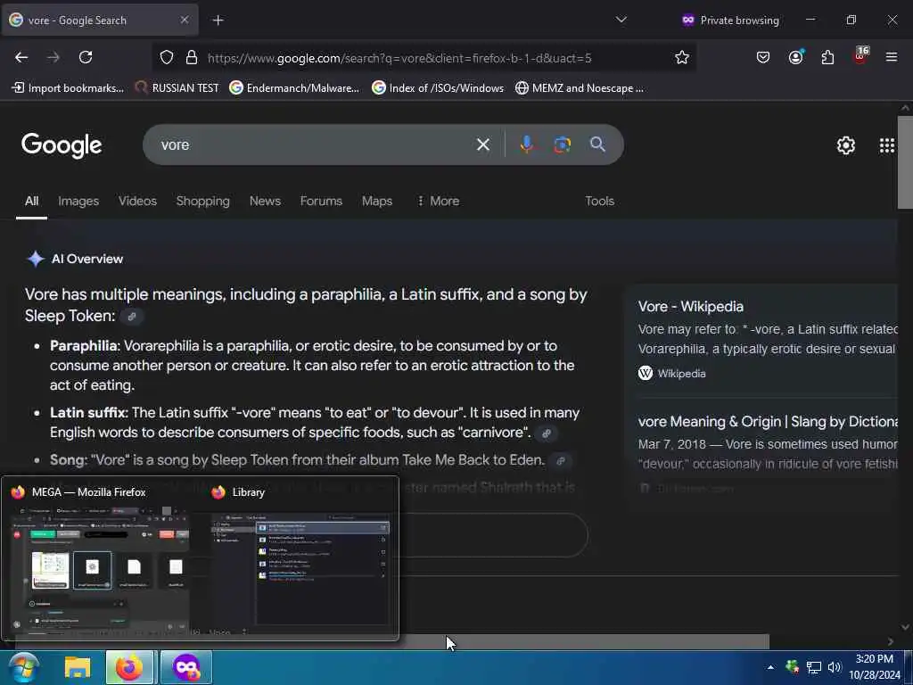Click the site security padlock icon

(191, 57)
